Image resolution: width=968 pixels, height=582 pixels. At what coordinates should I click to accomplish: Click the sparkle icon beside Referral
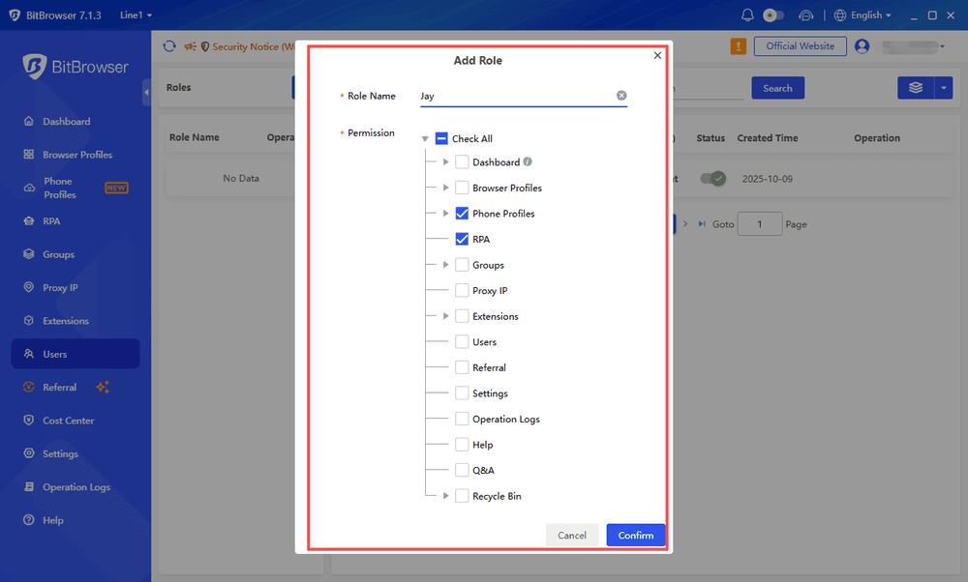(x=104, y=387)
